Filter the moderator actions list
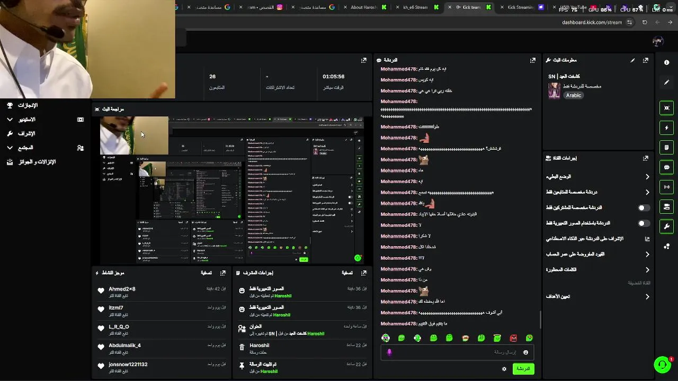 pos(347,273)
